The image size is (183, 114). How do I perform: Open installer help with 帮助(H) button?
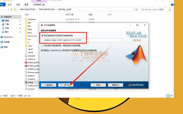(115, 85)
